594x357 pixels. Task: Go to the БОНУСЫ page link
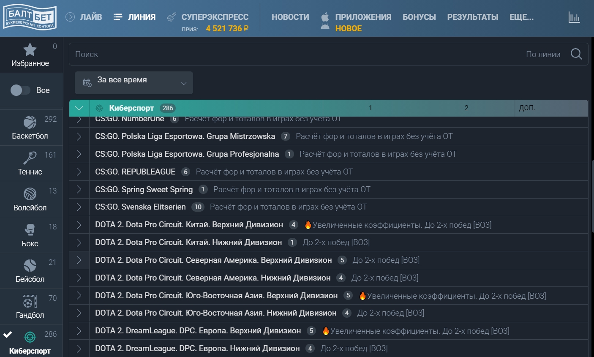[419, 17]
